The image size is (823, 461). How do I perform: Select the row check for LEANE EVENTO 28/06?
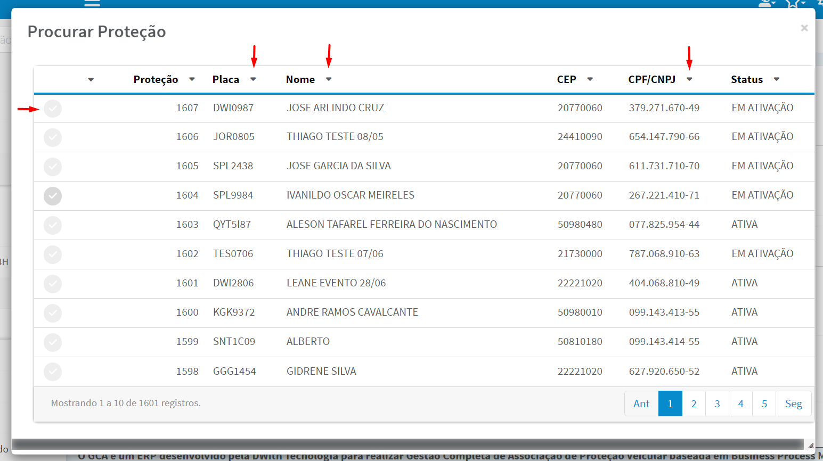[53, 284]
